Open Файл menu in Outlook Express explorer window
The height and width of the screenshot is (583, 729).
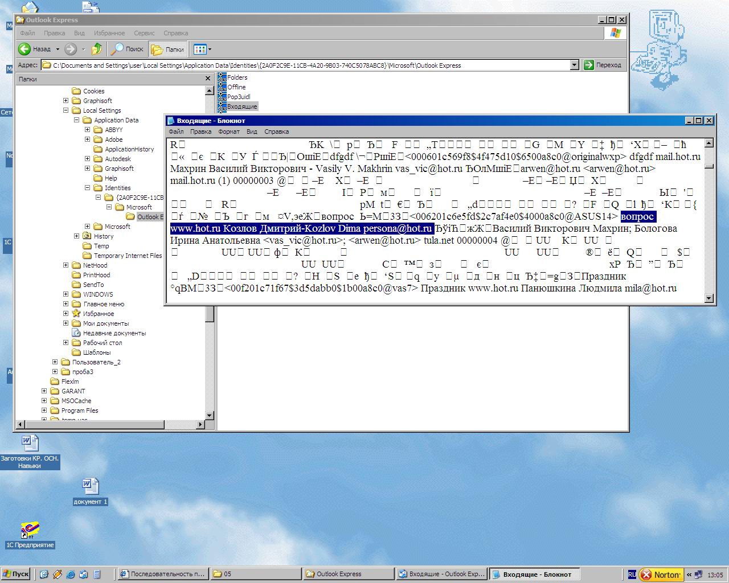tap(27, 33)
